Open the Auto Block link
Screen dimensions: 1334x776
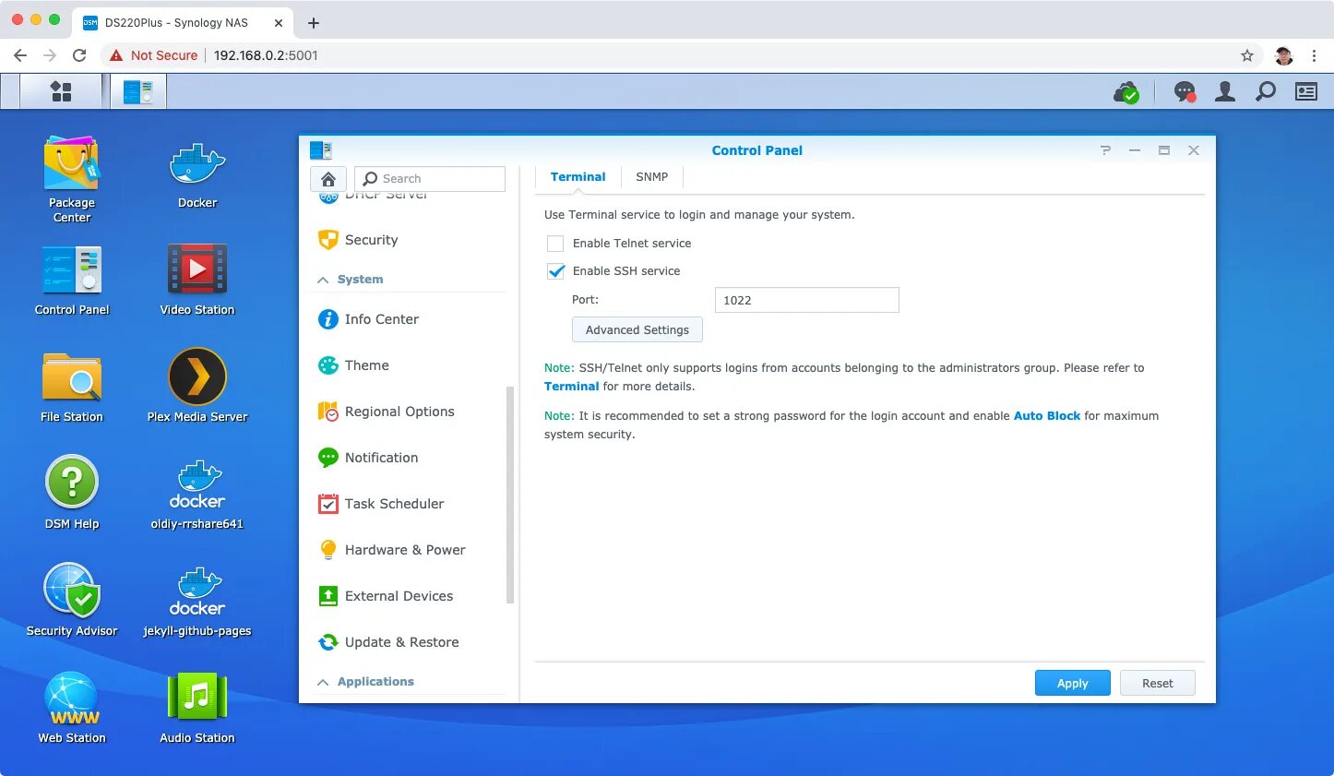[1047, 416]
